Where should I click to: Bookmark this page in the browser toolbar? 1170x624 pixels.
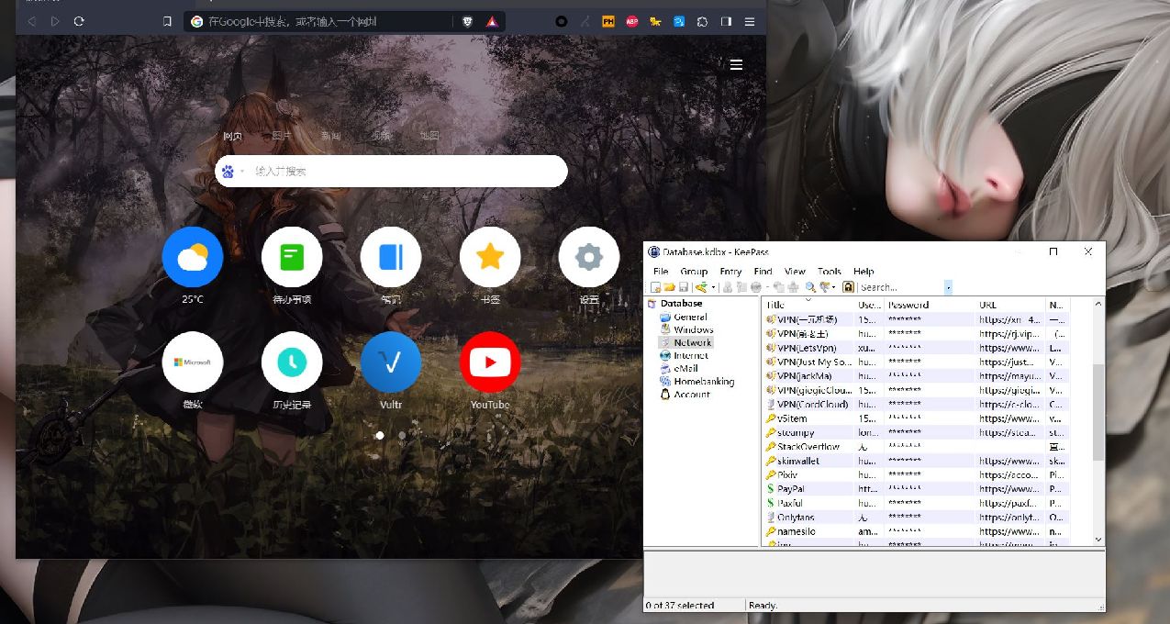(167, 21)
